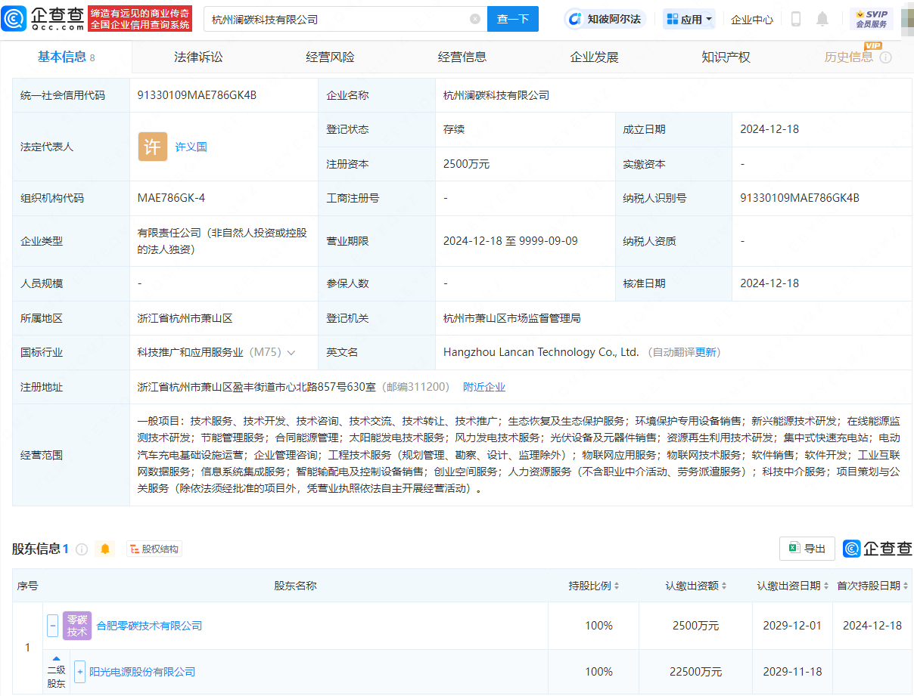Expand the 国标行业 chevron dropdown
The height and width of the screenshot is (696, 914).
(291, 353)
